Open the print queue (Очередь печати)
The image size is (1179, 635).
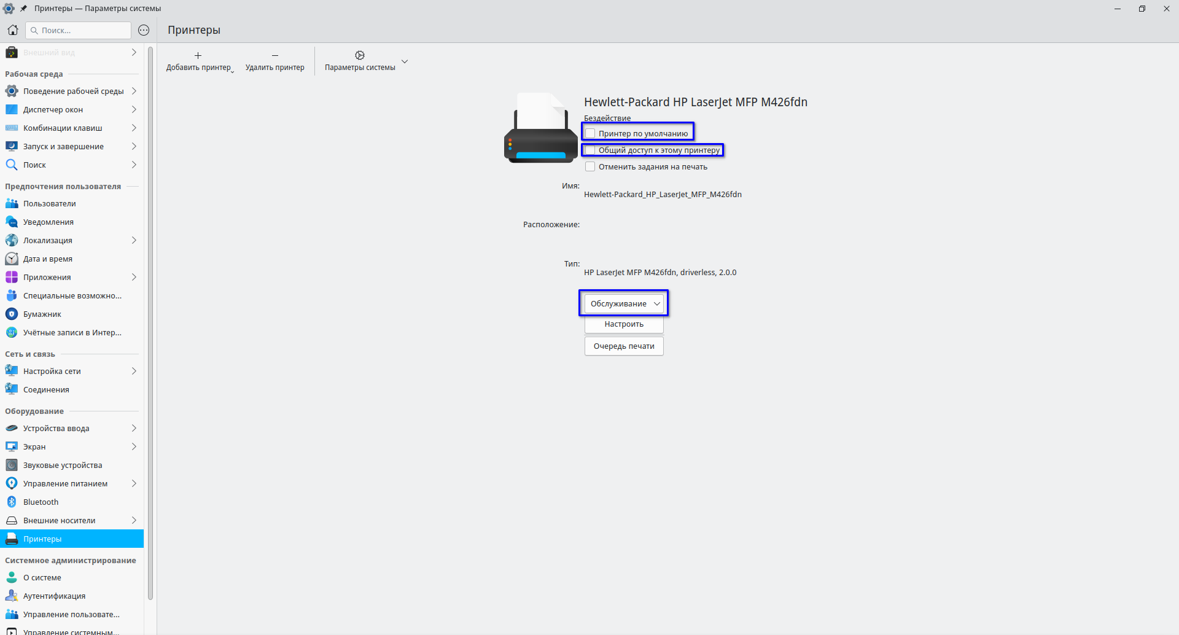pos(624,346)
